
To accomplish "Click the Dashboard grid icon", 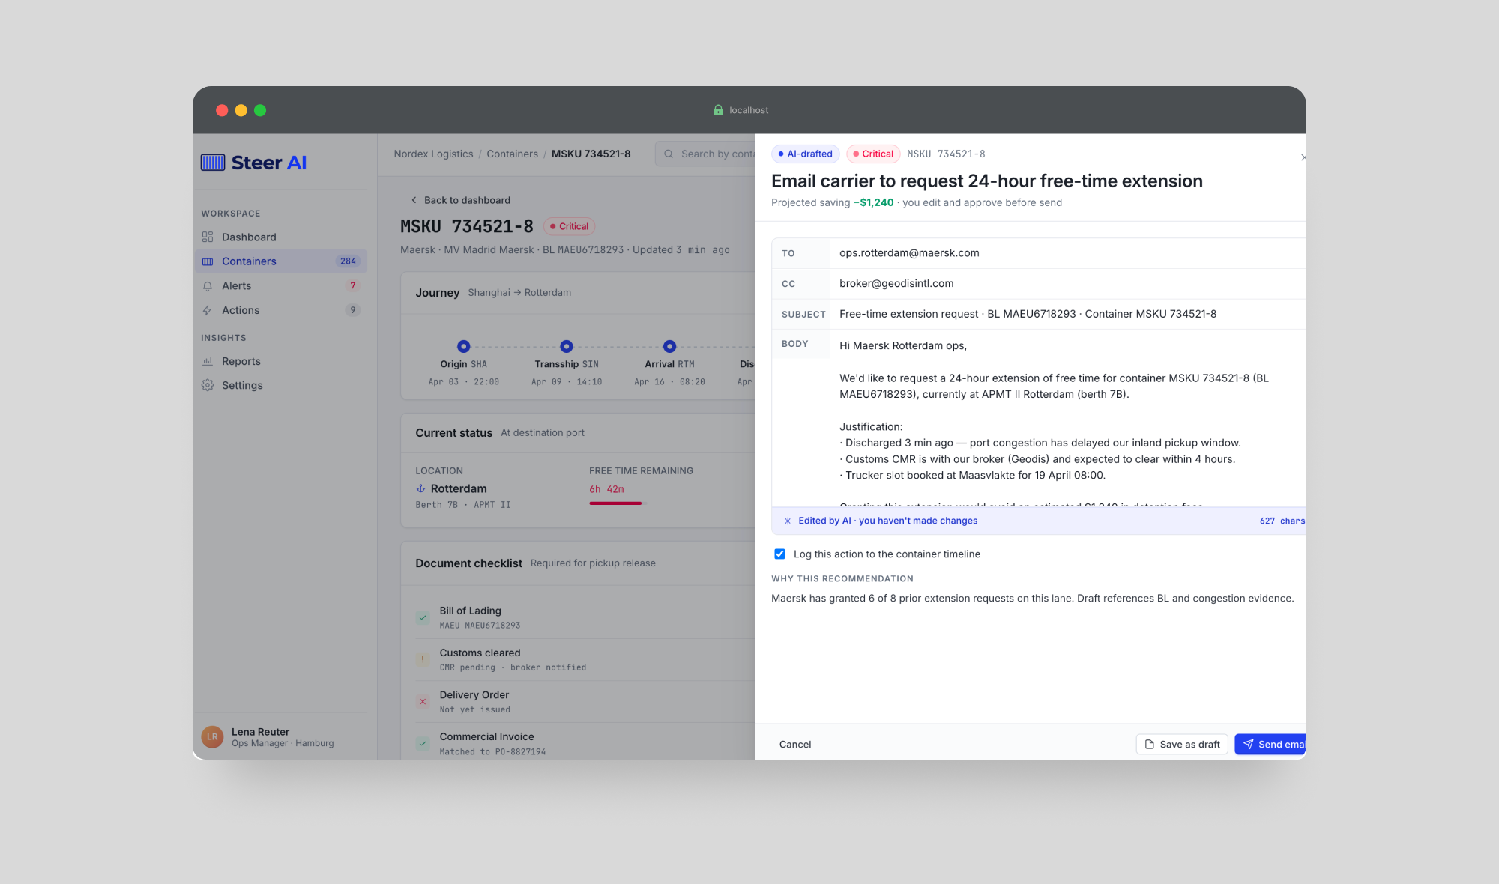I will point(208,237).
